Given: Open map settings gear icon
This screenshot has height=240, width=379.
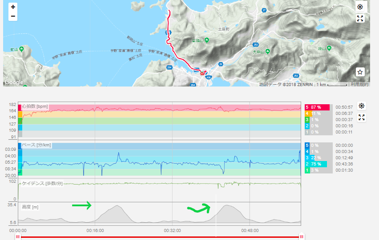Looking at the screenshot, I should click(360, 7).
